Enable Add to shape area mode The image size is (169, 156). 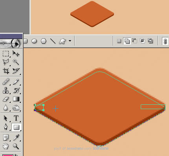point(127,41)
